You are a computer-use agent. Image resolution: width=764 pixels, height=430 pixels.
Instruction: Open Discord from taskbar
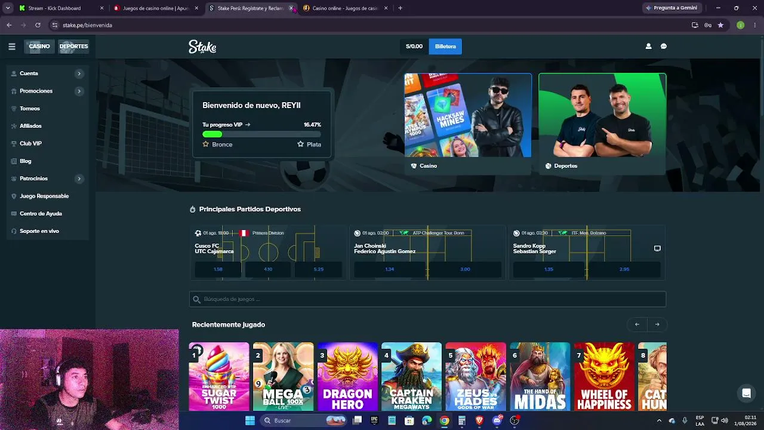tap(497, 420)
